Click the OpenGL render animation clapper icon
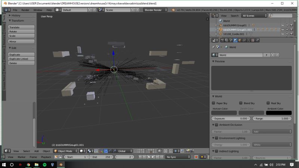 192,151
